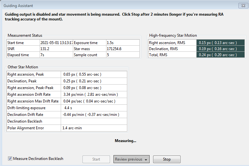Select the Declination RMS value cell
This screenshot has width=249, height=166.
(221, 49)
